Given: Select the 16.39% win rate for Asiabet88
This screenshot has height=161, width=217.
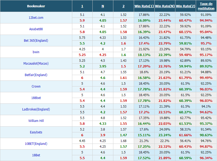Looking at the screenshot, I should point(144,32).
